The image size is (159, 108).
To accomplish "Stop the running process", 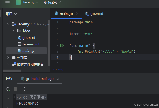I will 15,89.
